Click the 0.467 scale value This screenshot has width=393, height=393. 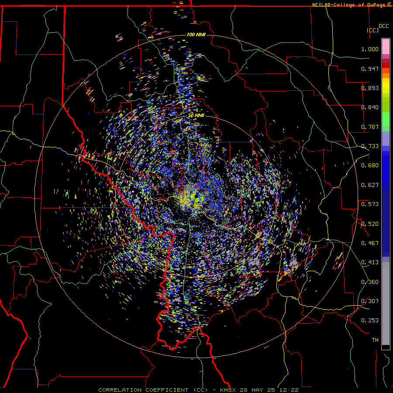(x=370, y=243)
